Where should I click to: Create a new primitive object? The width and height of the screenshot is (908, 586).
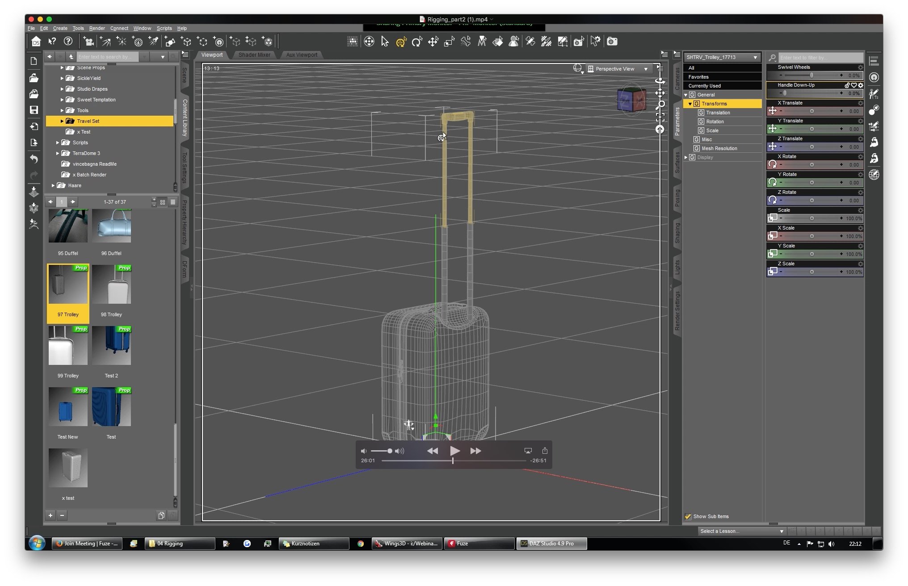(x=170, y=42)
